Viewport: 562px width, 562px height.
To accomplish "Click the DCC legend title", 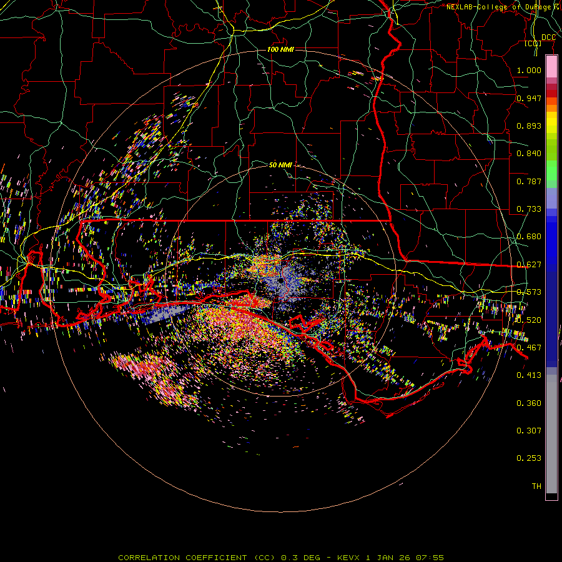I will coord(548,37).
